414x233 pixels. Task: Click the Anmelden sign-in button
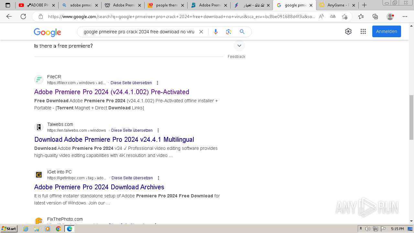pyautogui.click(x=387, y=31)
